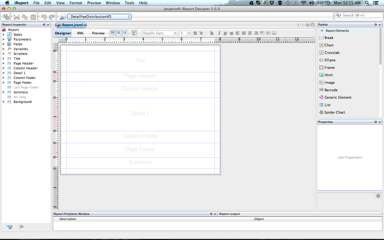Click the Paste clipboard toolbar icon

point(33,17)
